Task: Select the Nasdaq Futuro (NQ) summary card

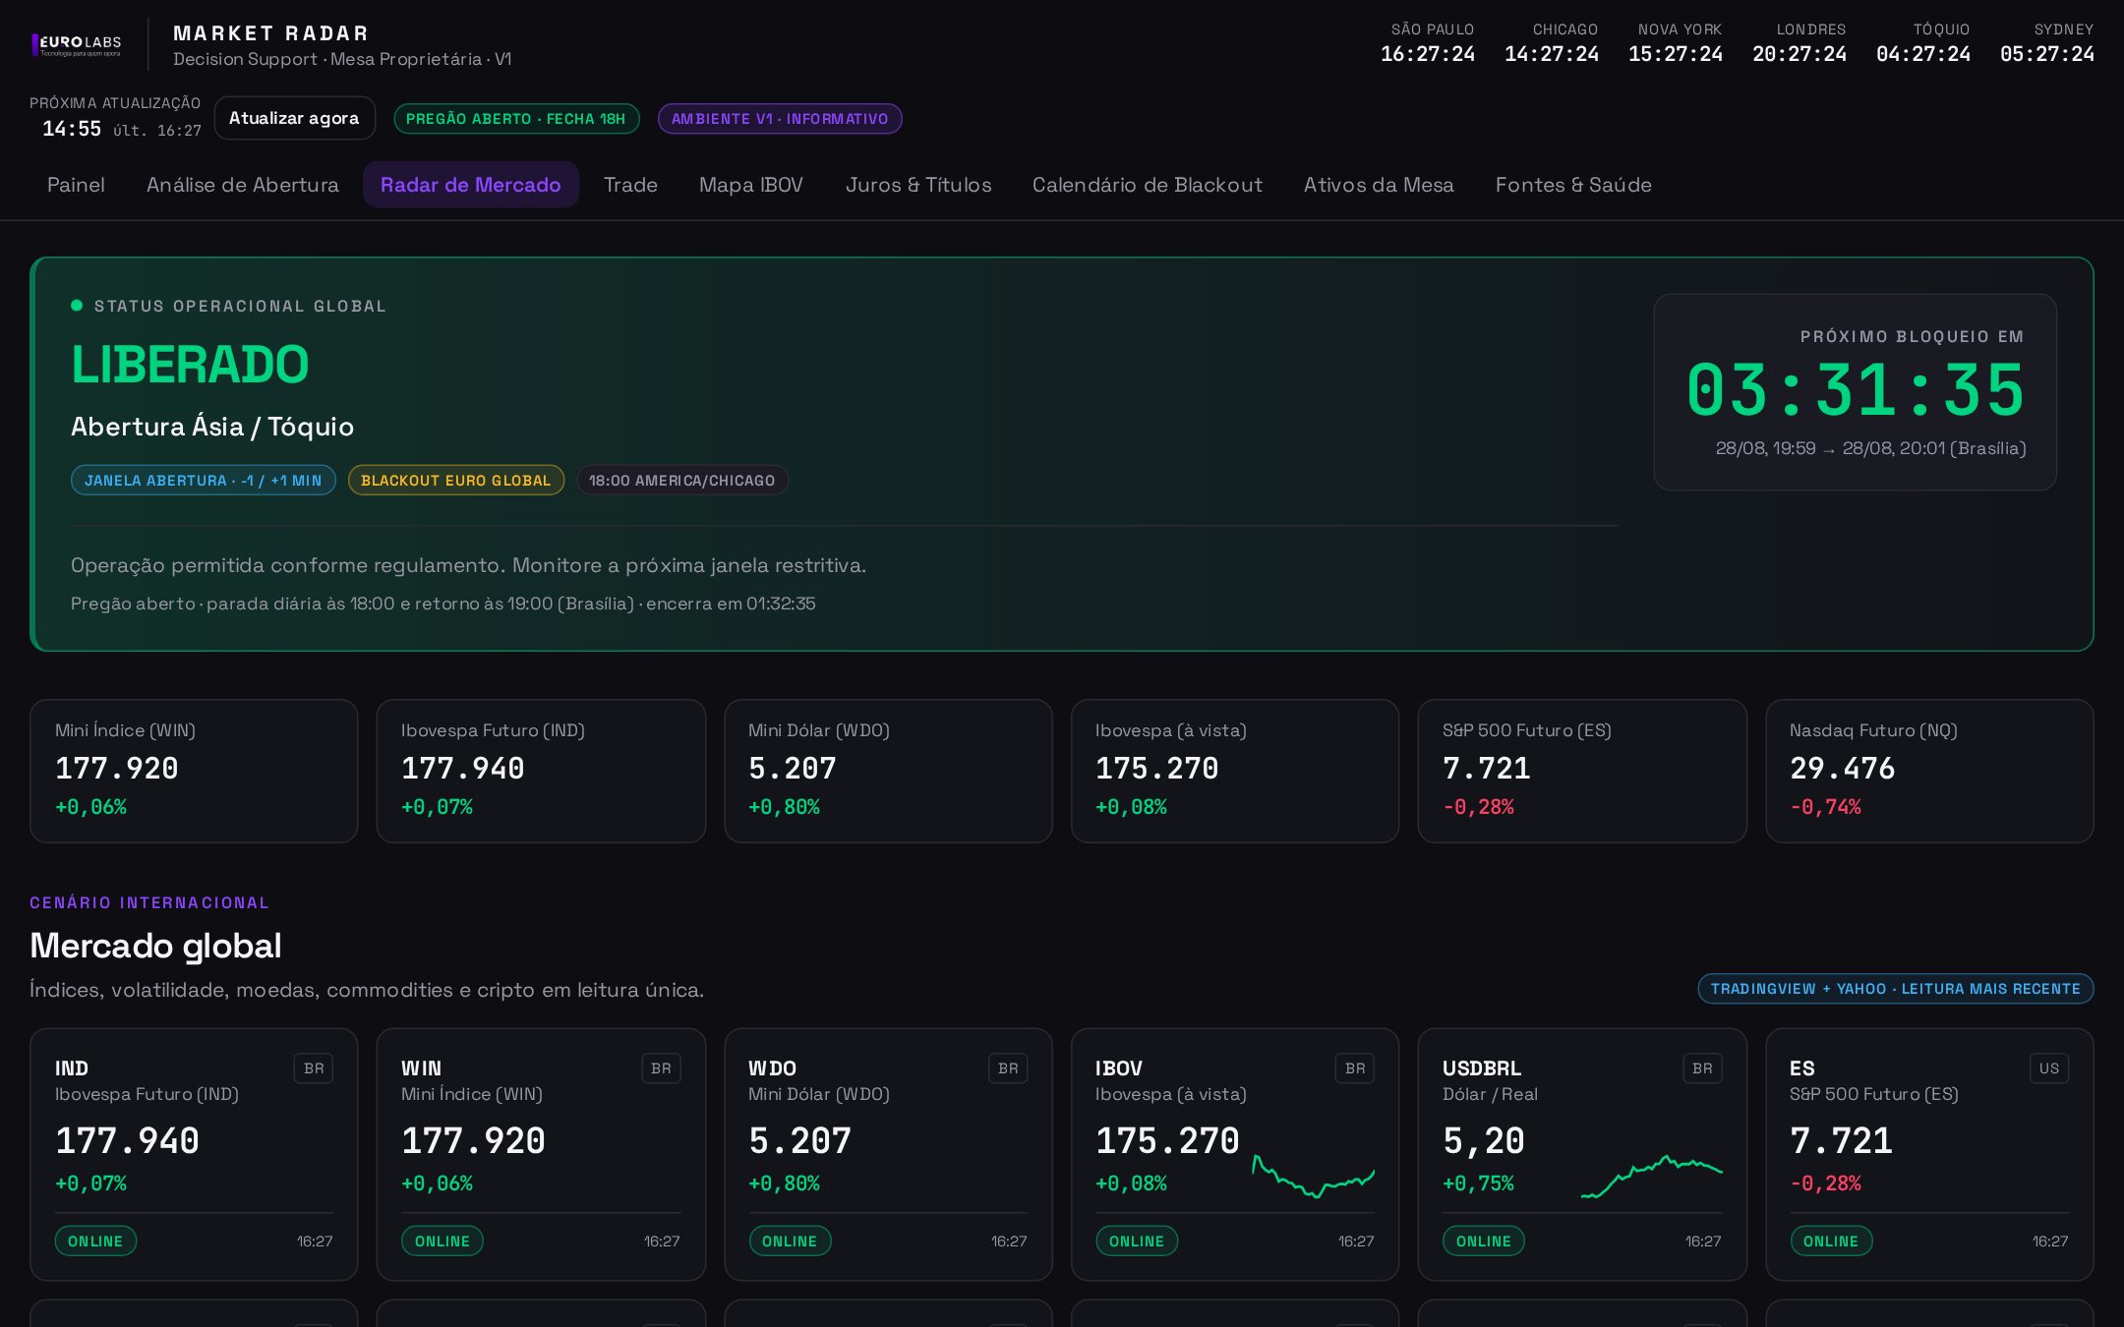Action: pyautogui.click(x=1929, y=771)
